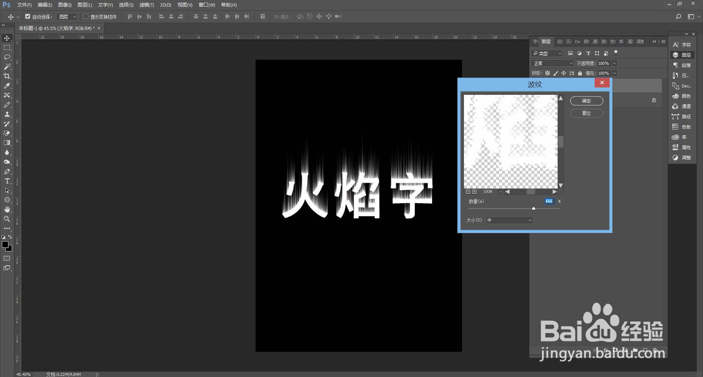The height and width of the screenshot is (377, 703).
Task: Select the Hand tool
Action: (7, 209)
